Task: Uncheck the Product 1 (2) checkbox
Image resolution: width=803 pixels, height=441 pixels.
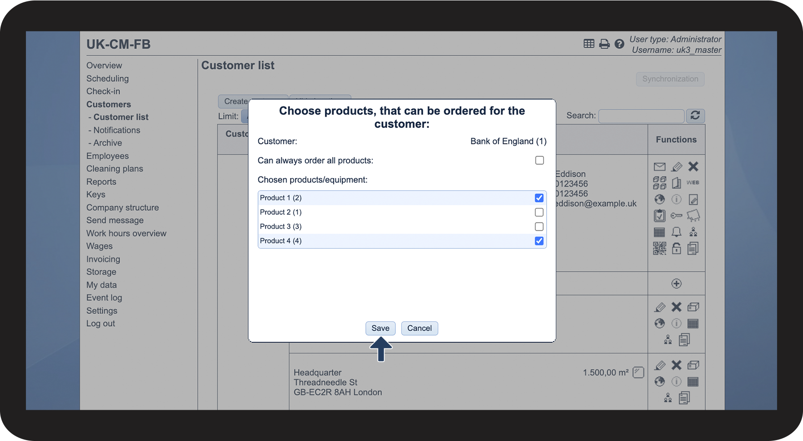Action: click(x=539, y=198)
